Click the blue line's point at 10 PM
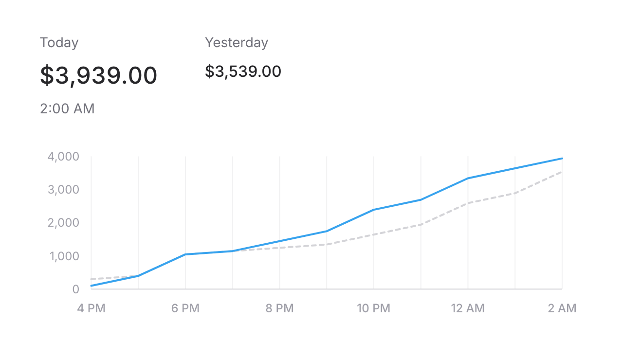 point(373,210)
